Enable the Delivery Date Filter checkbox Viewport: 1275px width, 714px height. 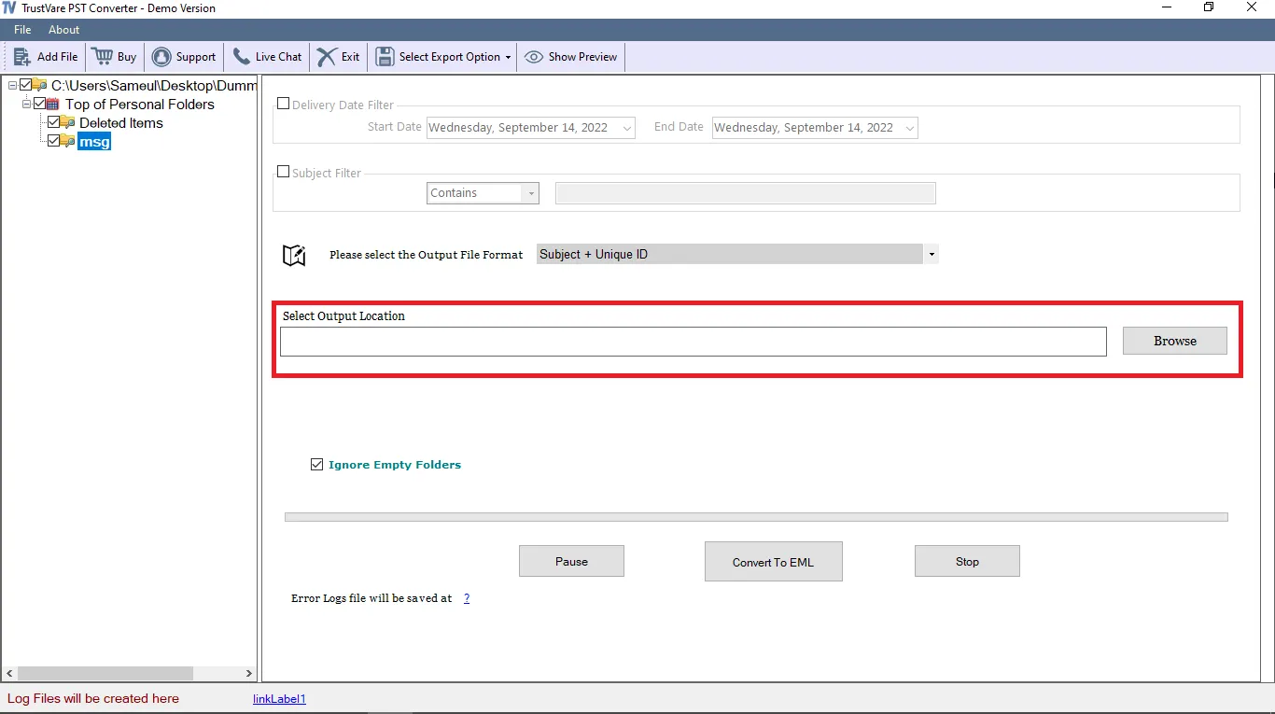tap(284, 104)
